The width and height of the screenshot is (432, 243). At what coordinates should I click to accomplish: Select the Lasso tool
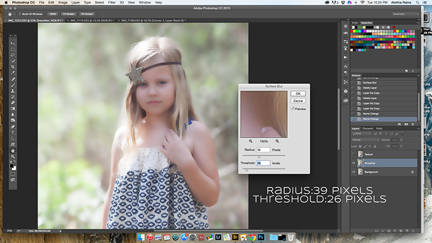point(13,55)
